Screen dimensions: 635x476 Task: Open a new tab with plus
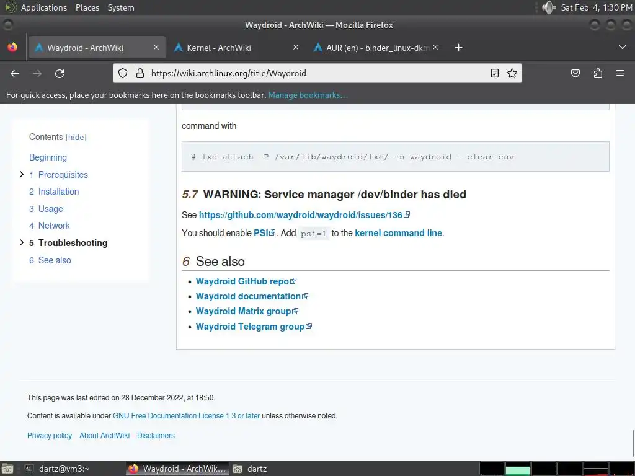pos(458,48)
